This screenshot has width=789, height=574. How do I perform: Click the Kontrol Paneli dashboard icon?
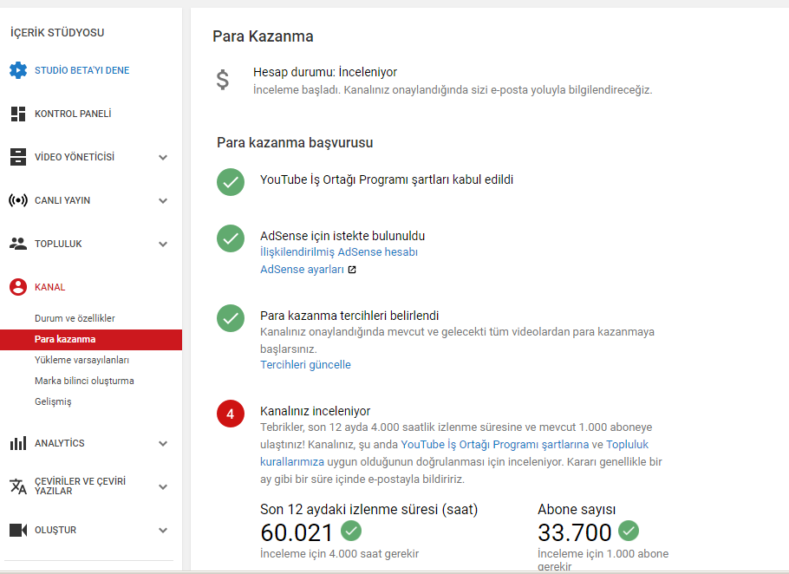18,114
